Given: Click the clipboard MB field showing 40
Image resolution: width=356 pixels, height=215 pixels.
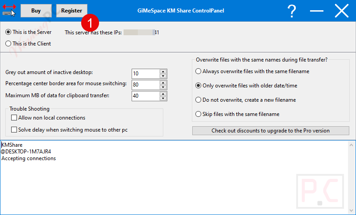Looking at the screenshot, I should 146,96.
